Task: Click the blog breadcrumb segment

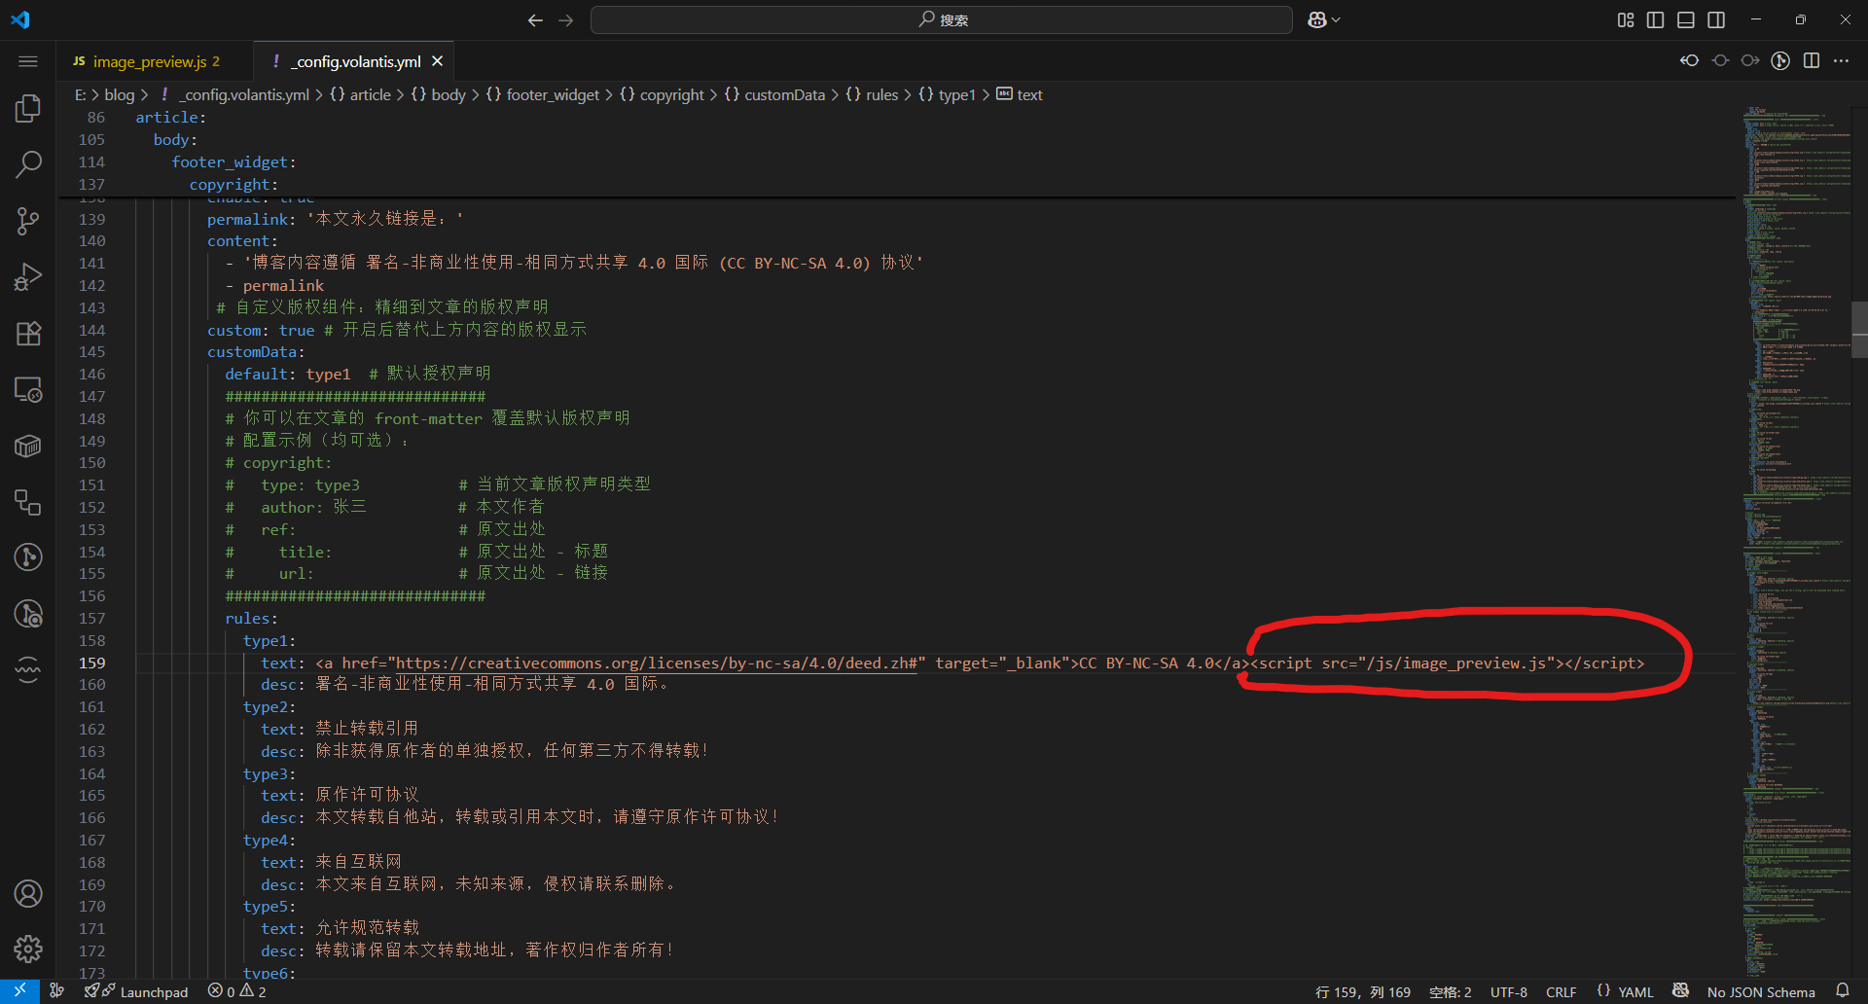Action: [x=120, y=94]
